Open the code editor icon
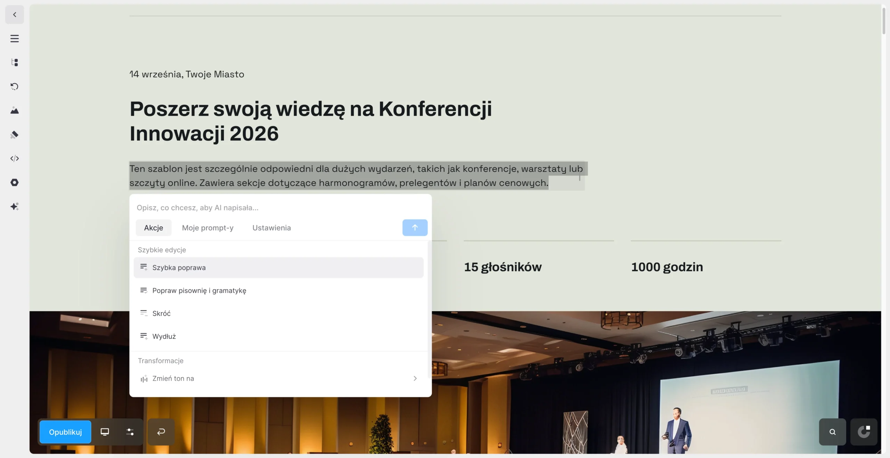Viewport: 890px width, 458px height. pyautogui.click(x=15, y=158)
